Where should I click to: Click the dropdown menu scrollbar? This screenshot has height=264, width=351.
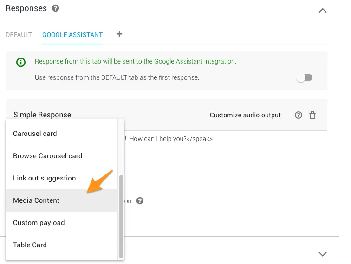click(121, 216)
